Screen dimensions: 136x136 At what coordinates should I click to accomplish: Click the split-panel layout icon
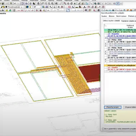(x=22, y=4)
